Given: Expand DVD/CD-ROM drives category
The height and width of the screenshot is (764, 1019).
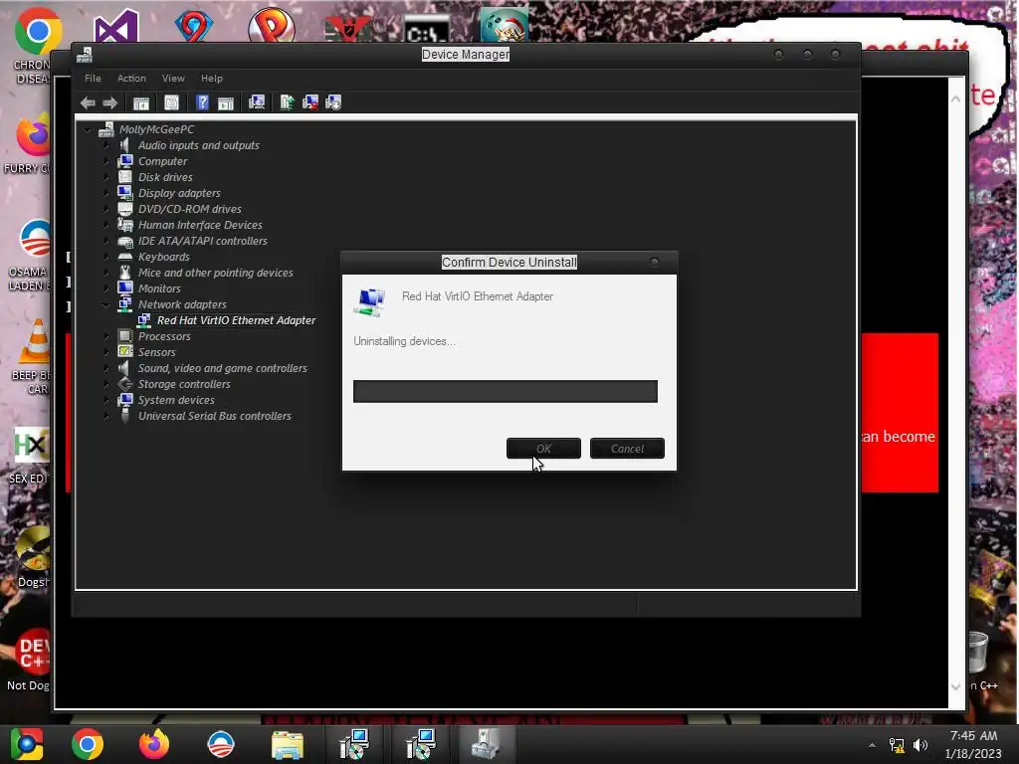Looking at the screenshot, I should click(106, 209).
